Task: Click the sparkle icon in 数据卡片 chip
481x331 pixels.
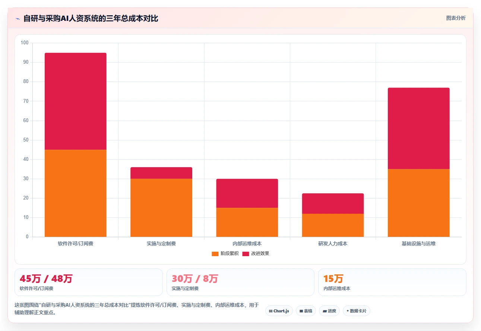Action: 348,311
